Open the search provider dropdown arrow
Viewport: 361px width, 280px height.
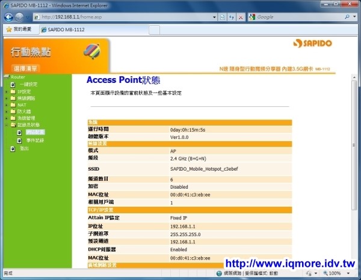[x=354, y=17]
